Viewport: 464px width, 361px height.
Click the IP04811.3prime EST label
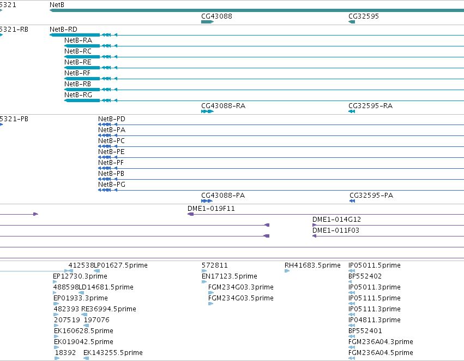pyautogui.click(x=375, y=321)
